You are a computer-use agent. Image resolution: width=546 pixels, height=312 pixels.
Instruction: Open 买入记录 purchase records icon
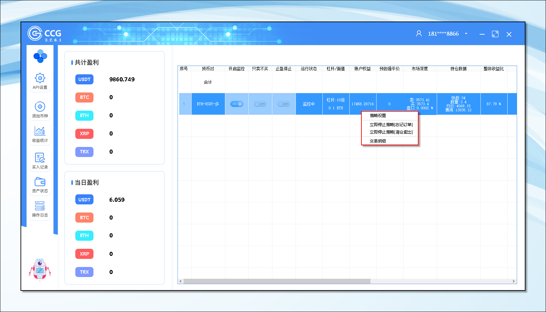click(40, 158)
